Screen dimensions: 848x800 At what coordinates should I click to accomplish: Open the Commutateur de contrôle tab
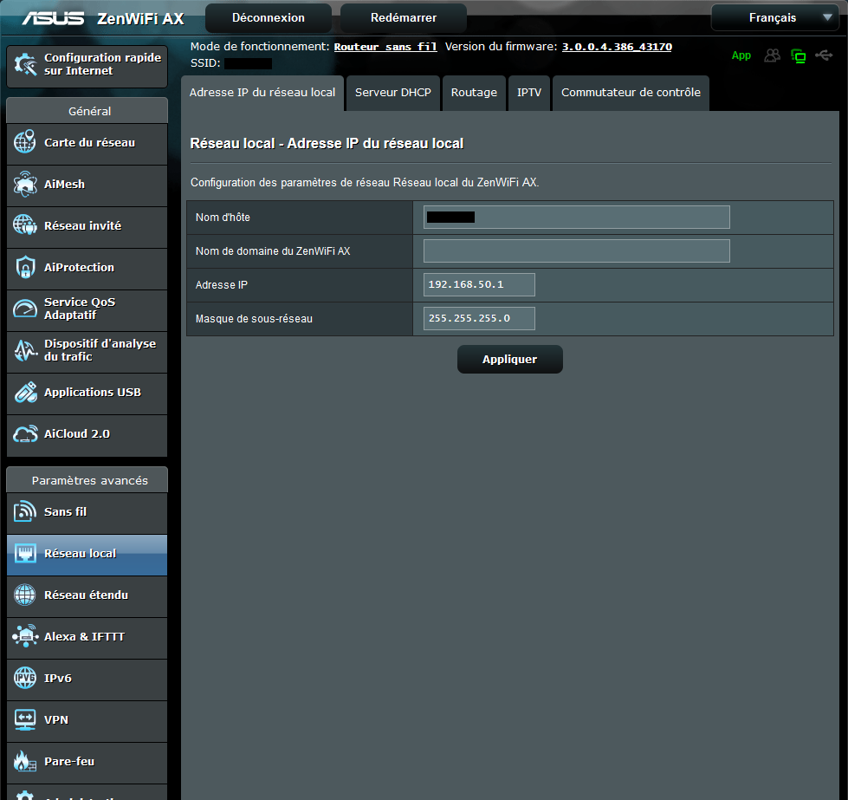(631, 93)
